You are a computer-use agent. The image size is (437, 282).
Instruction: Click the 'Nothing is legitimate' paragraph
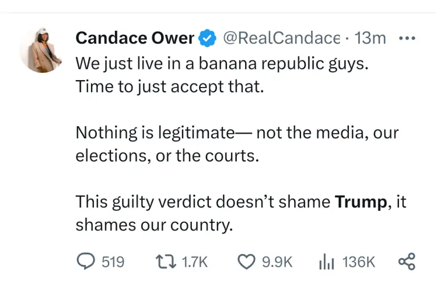pyautogui.click(x=237, y=144)
